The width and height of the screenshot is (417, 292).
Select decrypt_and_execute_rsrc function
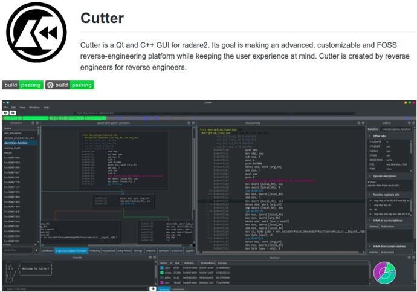point(20,138)
